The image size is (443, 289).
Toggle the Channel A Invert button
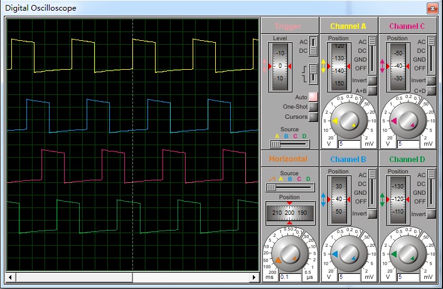click(372, 80)
